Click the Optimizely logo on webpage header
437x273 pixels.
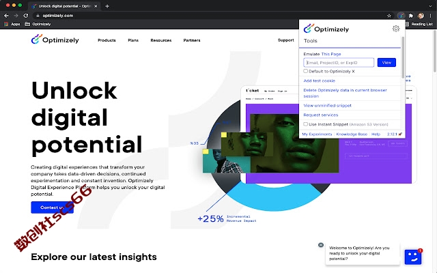pos(55,40)
